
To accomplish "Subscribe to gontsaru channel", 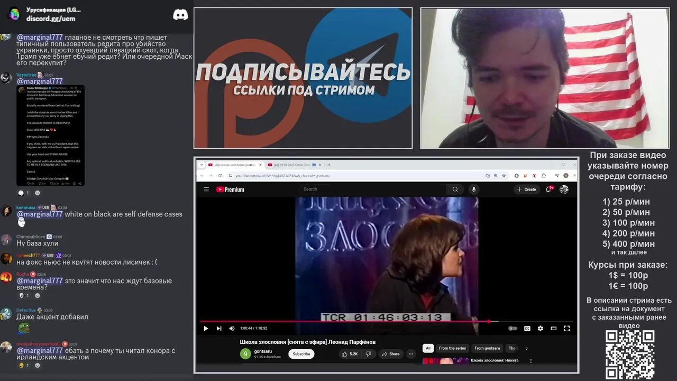I will (301, 354).
